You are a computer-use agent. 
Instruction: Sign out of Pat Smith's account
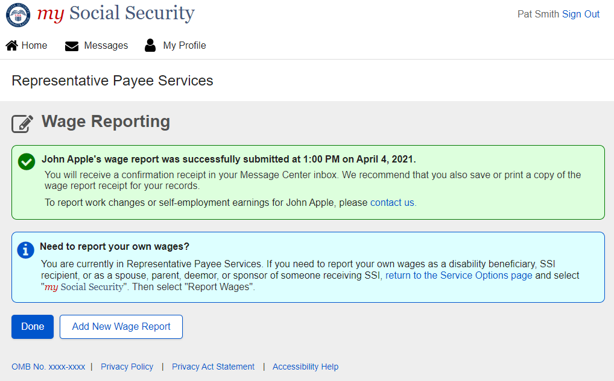pos(581,14)
